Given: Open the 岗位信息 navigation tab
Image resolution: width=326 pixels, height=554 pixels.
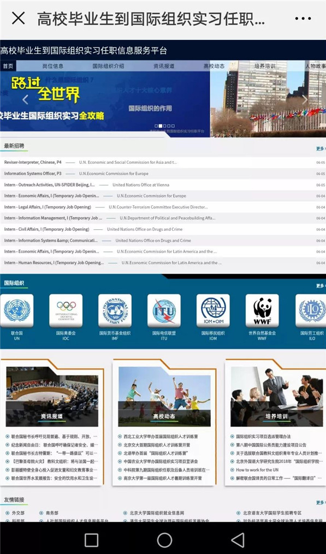Looking at the screenshot, I should 52,66.
